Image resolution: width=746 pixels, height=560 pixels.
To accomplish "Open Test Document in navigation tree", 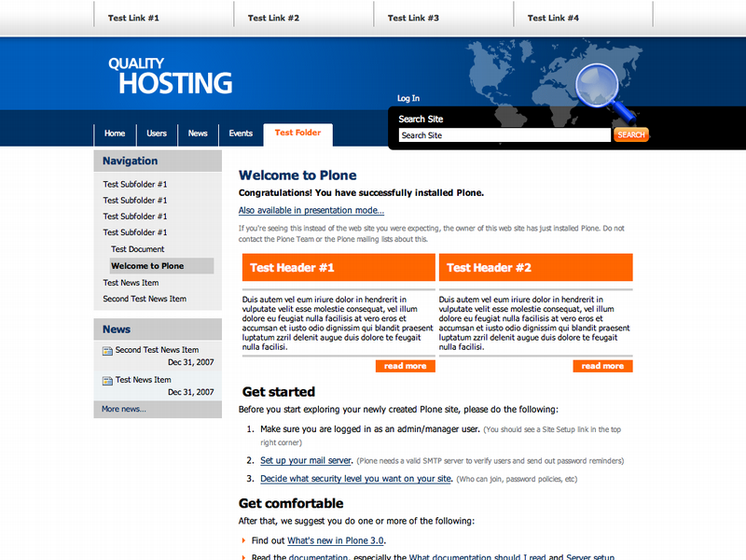I will (137, 249).
